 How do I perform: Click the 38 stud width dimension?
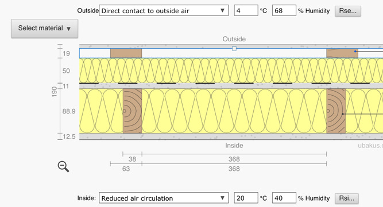pos(132,159)
